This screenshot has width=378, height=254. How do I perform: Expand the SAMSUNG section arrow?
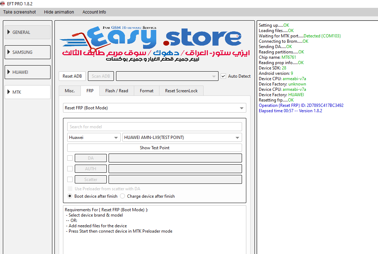[x=9, y=52]
